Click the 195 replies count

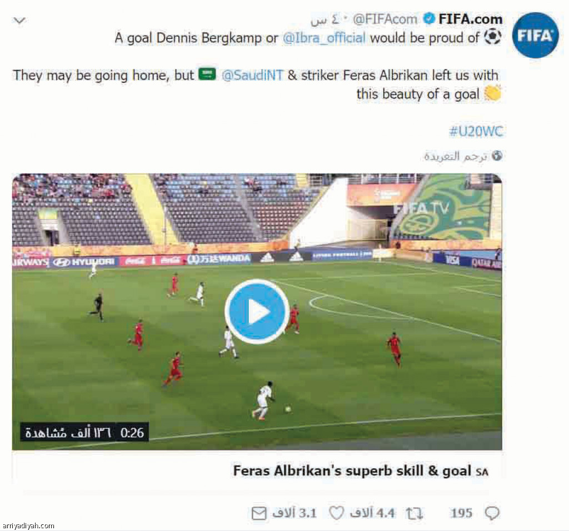point(461,513)
